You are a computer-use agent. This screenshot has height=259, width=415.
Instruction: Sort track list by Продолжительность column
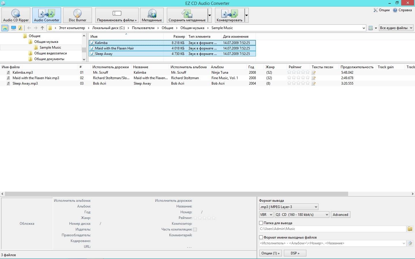pos(357,67)
